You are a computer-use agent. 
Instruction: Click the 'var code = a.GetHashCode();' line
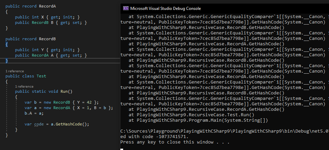57,124
